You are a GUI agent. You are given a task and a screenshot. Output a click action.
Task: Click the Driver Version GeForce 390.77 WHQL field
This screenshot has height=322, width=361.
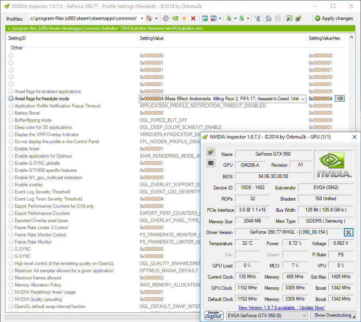289,232
